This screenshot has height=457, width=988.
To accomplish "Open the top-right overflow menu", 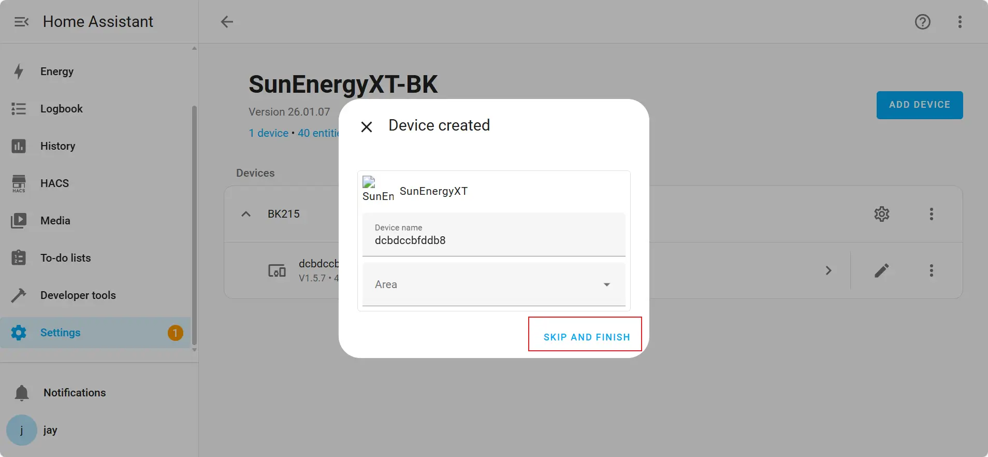I will (x=960, y=22).
